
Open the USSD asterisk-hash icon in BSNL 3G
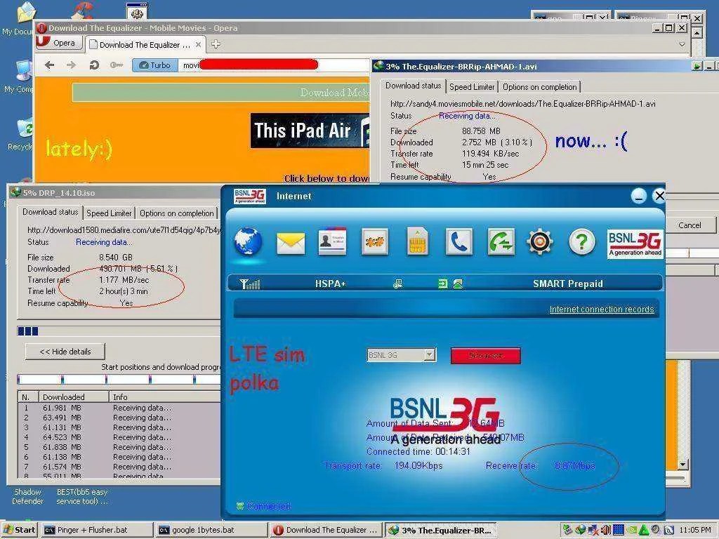pyautogui.click(x=375, y=241)
